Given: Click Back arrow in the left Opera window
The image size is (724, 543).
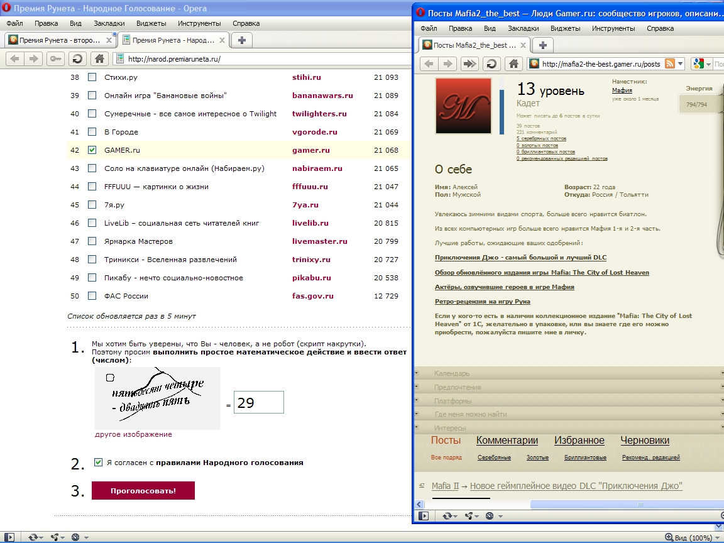Looking at the screenshot, I should [15, 58].
